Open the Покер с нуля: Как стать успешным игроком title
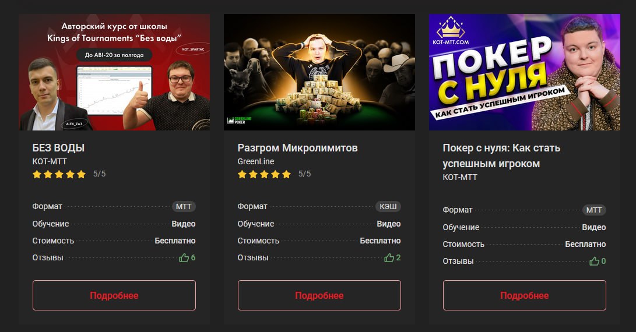The height and width of the screenshot is (332, 636). click(501, 156)
